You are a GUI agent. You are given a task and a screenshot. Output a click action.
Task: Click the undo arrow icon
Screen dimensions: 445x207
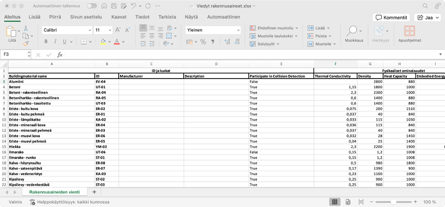point(133,6)
